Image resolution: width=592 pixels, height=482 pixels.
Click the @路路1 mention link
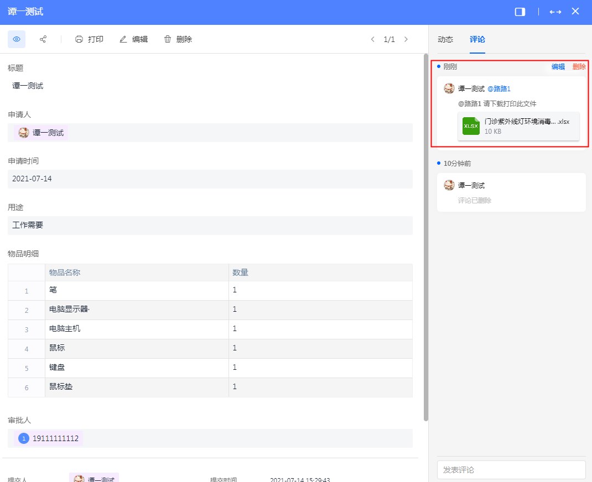coord(499,88)
